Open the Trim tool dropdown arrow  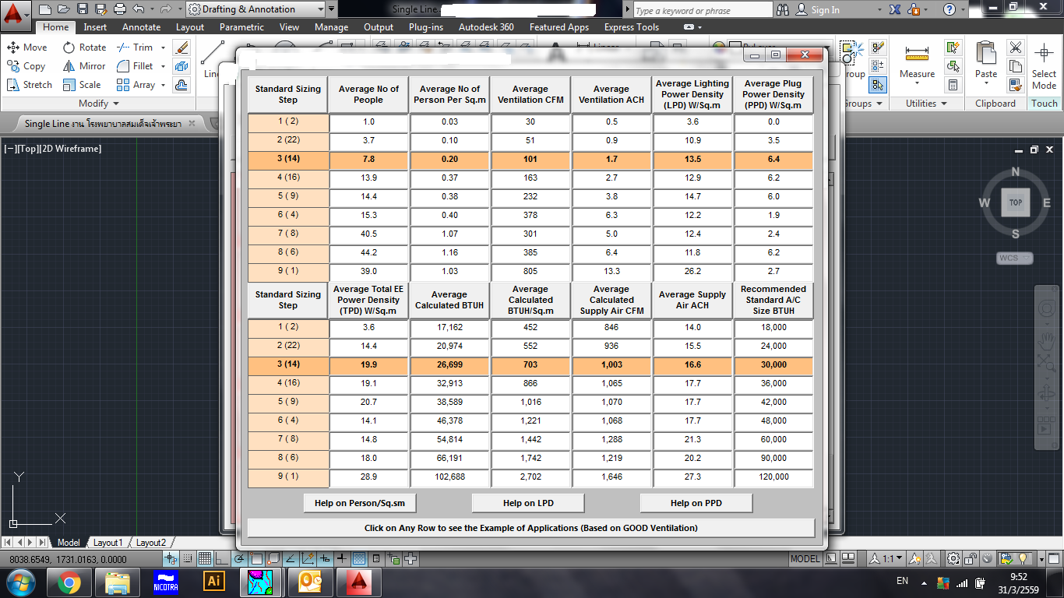(163, 47)
